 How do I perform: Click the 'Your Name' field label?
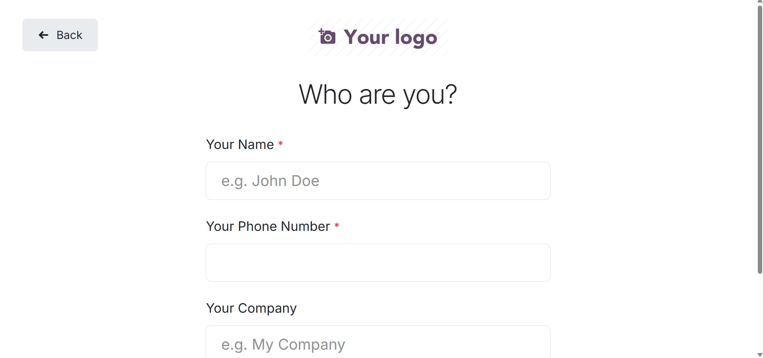[240, 145]
